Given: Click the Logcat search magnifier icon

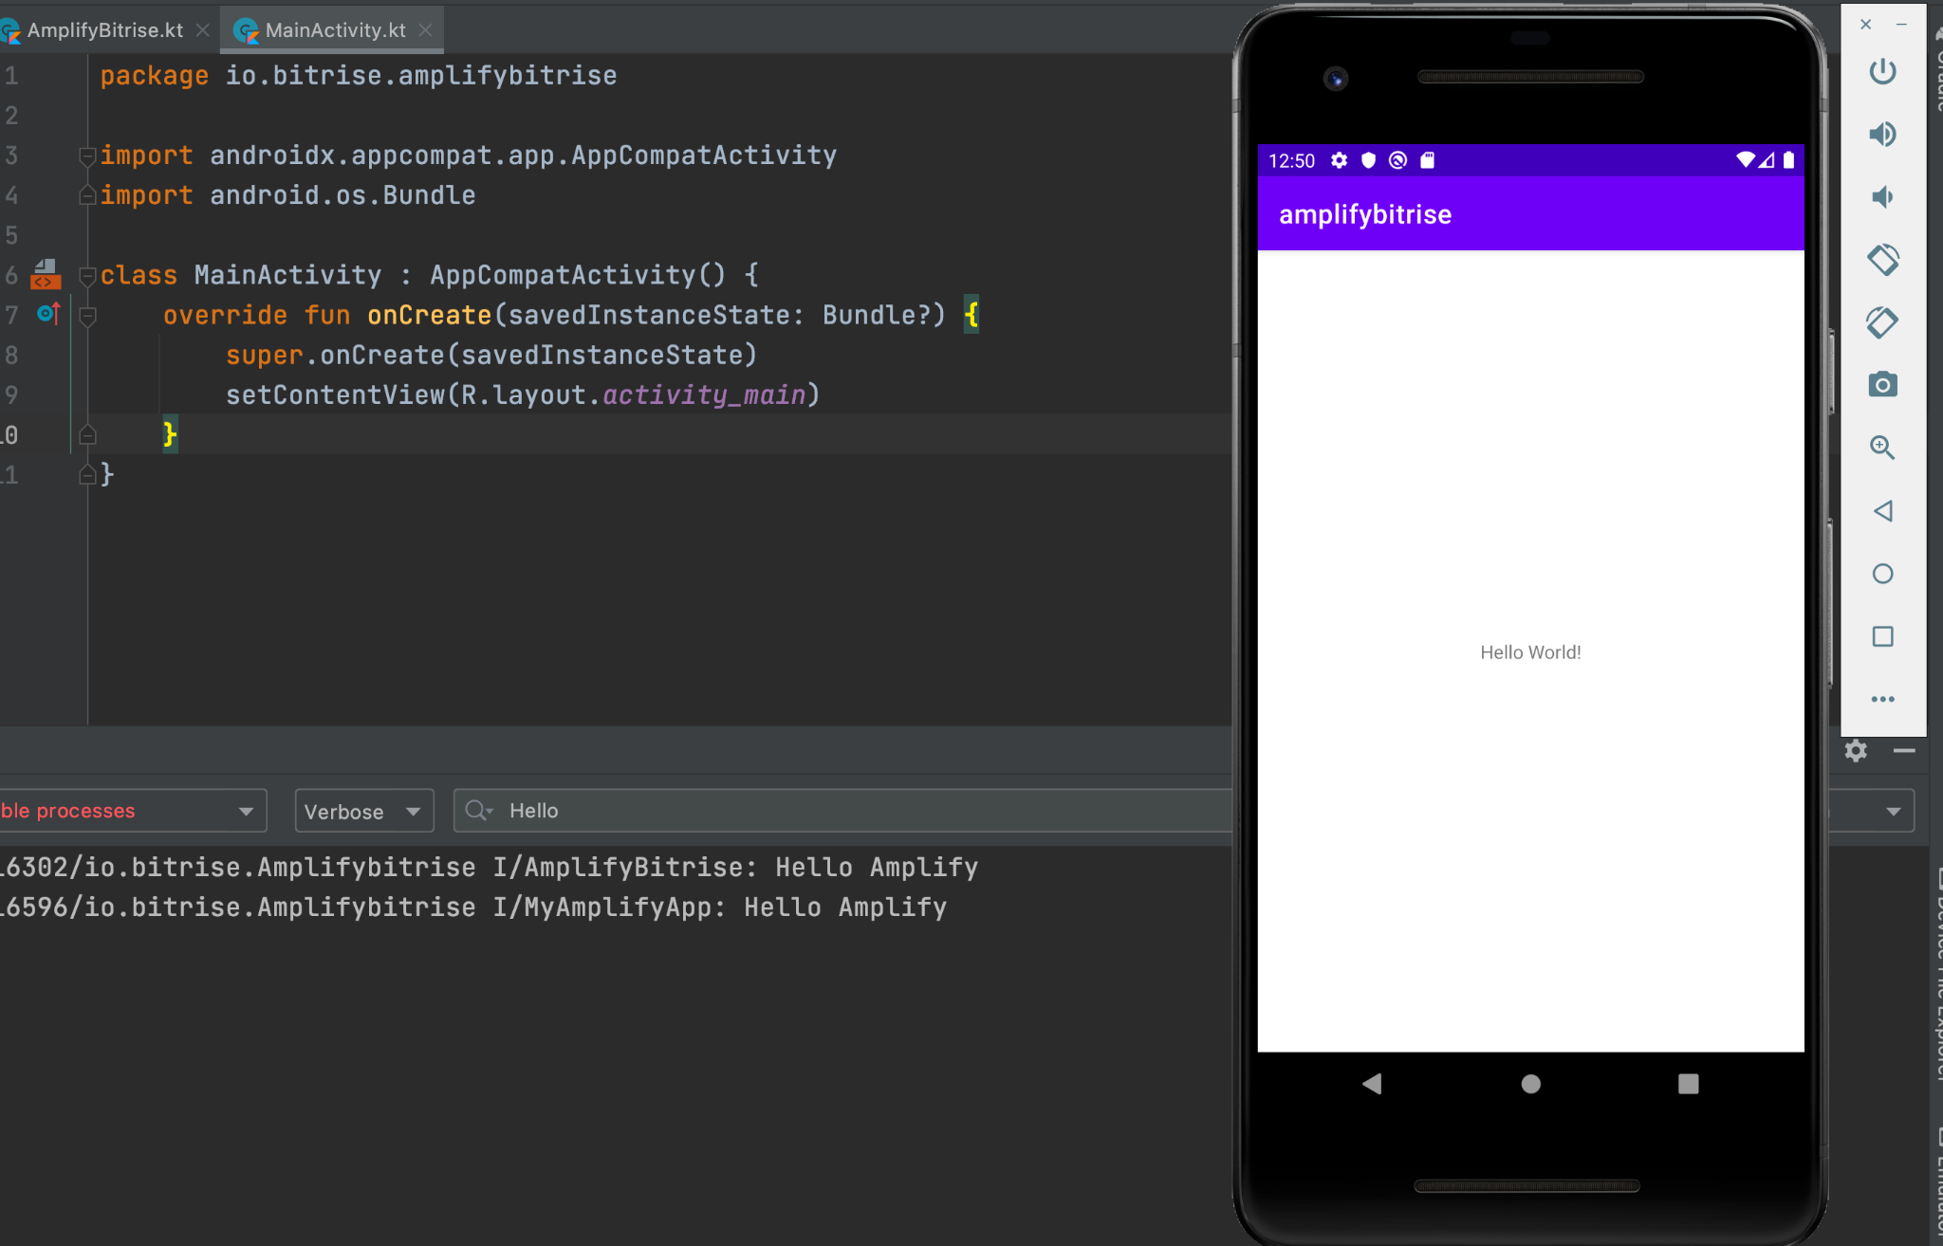Looking at the screenshot, I should point(478,811).
